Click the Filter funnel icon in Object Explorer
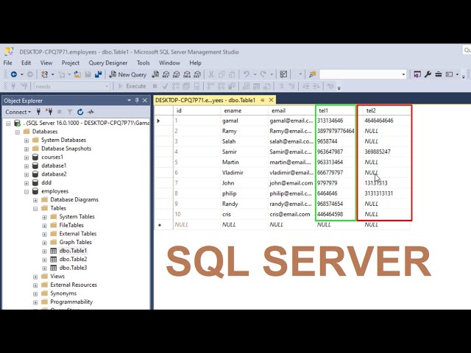This screenshot has width=471, height=353. tap(70, 112)
